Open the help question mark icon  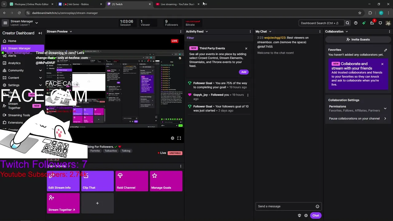pyautogui.click(x=356, y=23)
